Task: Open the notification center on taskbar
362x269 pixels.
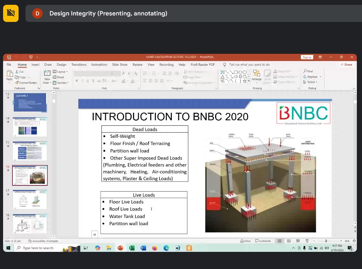Action: point(350,248)
